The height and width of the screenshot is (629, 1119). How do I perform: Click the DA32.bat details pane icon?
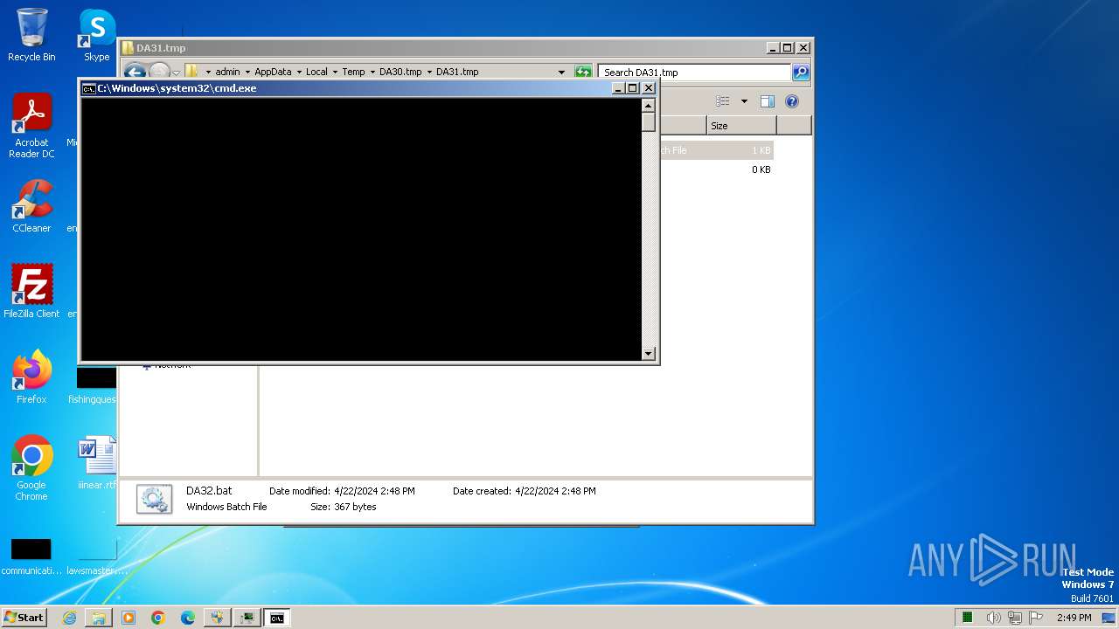tap(154, 499)
